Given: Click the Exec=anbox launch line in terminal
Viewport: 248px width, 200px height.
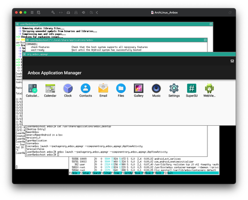Looking at the screenshot, I should click(84, 146).
